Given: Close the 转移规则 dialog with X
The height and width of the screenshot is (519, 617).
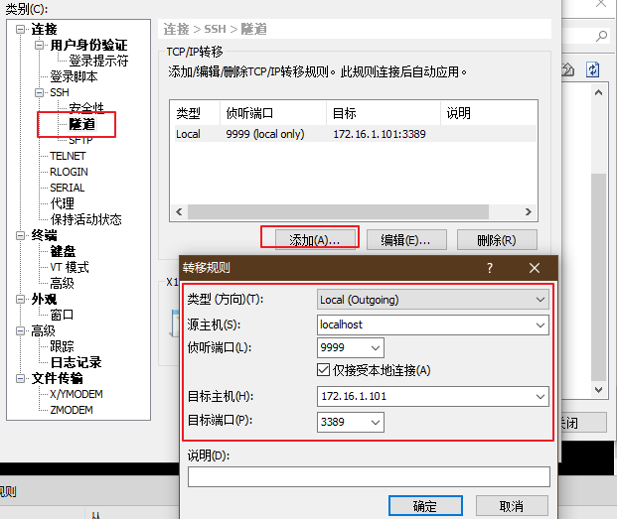Looking at the screenshot, I should click(535, 268).
